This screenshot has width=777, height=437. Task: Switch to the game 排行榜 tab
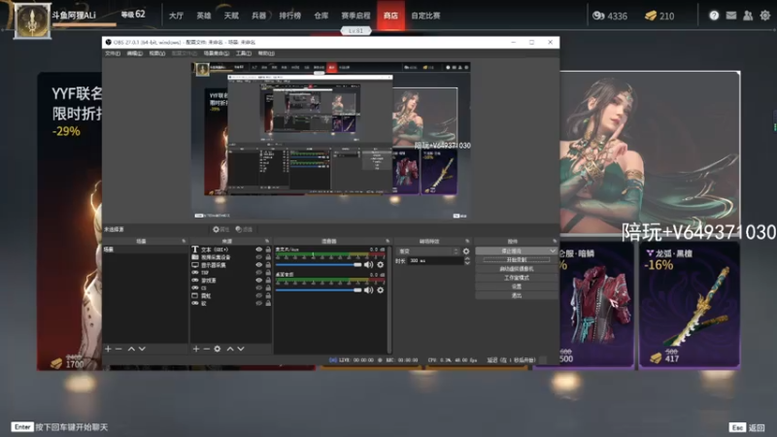(289, 16)
